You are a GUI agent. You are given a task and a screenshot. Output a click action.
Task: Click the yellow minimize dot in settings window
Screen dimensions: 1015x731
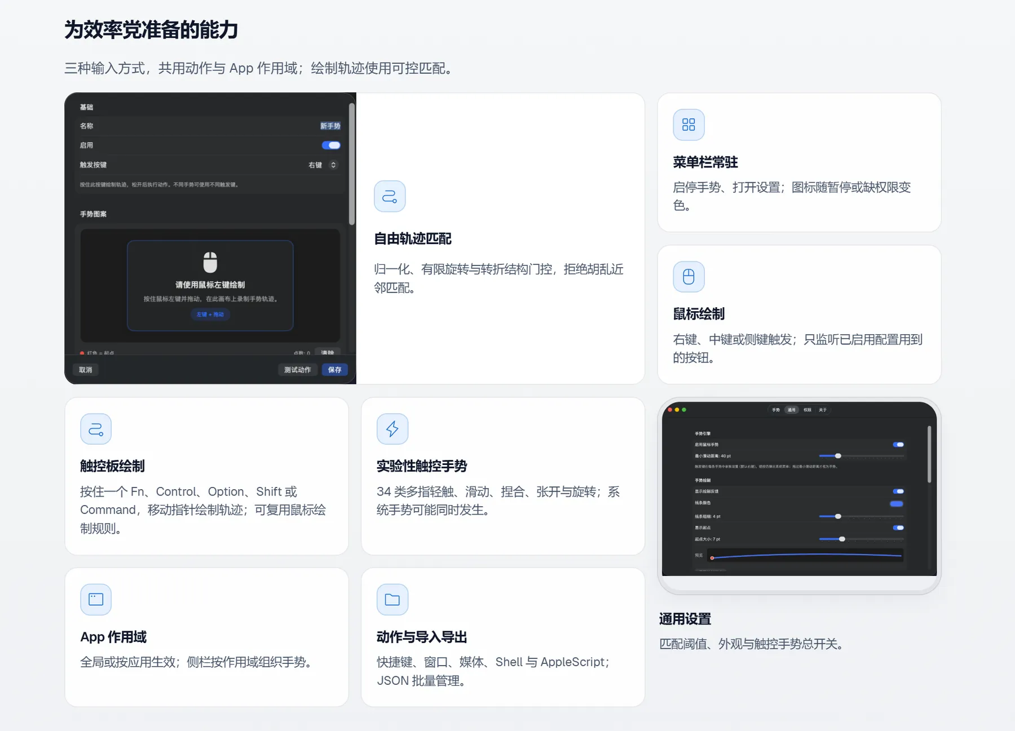pos(677,410)
